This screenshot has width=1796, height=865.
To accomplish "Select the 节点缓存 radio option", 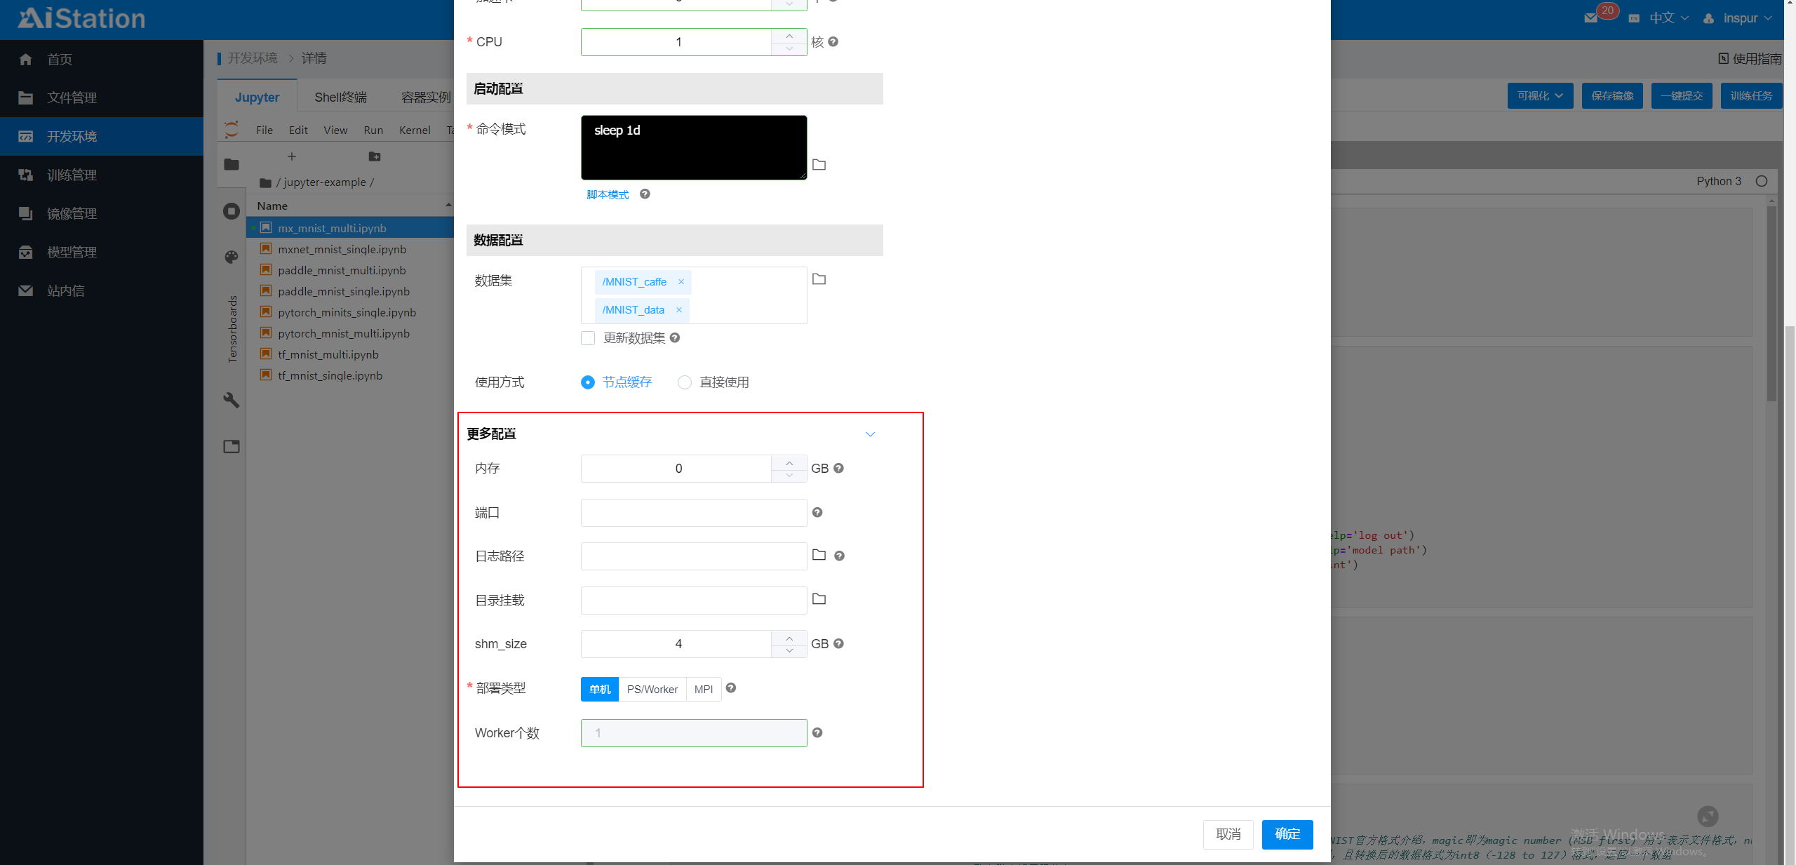I will [588, 382].
